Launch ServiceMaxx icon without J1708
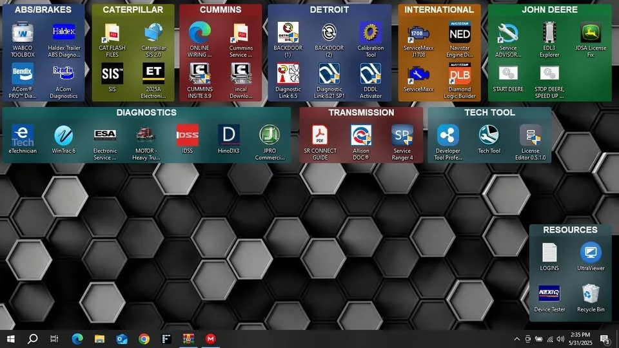The width and height of the screenshot is (619, 348). (418, 77)
